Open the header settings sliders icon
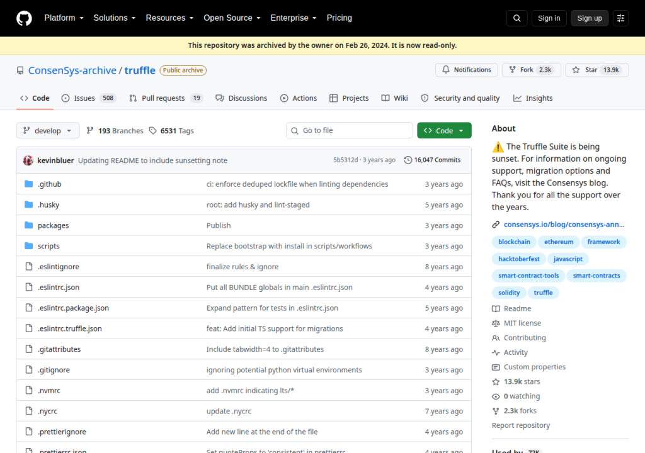Screen dimensions: 645x453 pyautogui.click(x=620, y=18)
